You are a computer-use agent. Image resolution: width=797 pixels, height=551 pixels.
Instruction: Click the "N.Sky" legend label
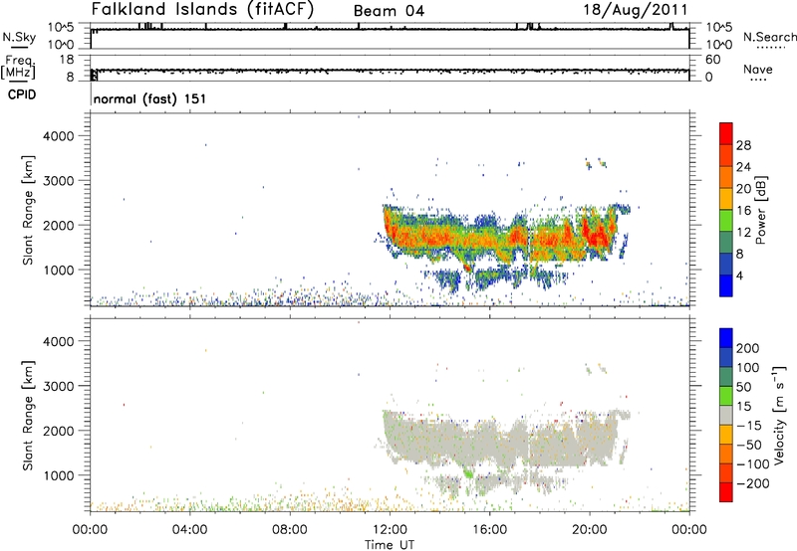point(19,37)
